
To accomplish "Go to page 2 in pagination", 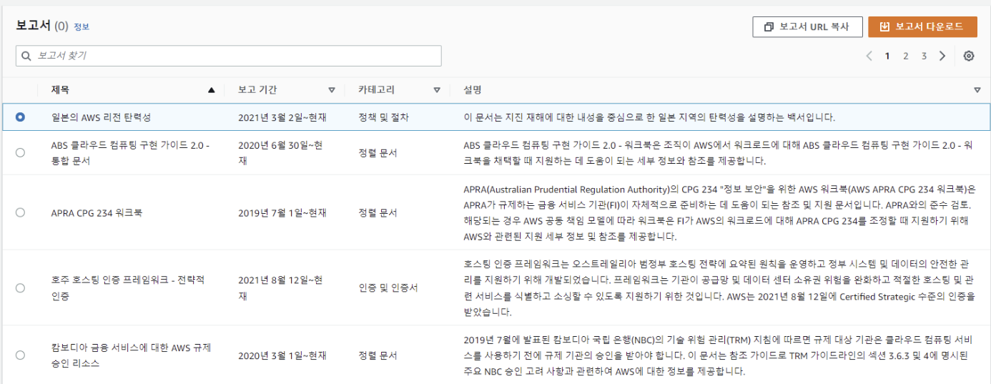I will tap(906, 56).
